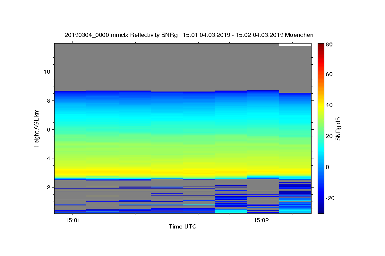This screenshot has width=385, height=256.
Task: Click the 8 km height tick label
Action: pyautogui.click(x=48, y=100)
